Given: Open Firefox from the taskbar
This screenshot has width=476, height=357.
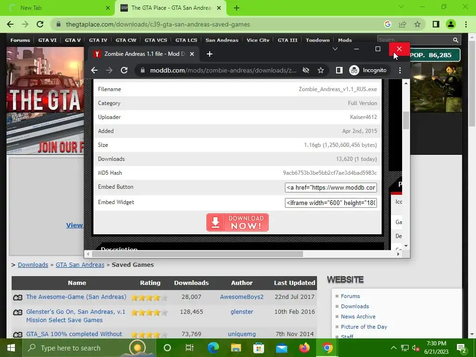Looking at the screenshot, I should pyautogui.click(x=304, y=348).
